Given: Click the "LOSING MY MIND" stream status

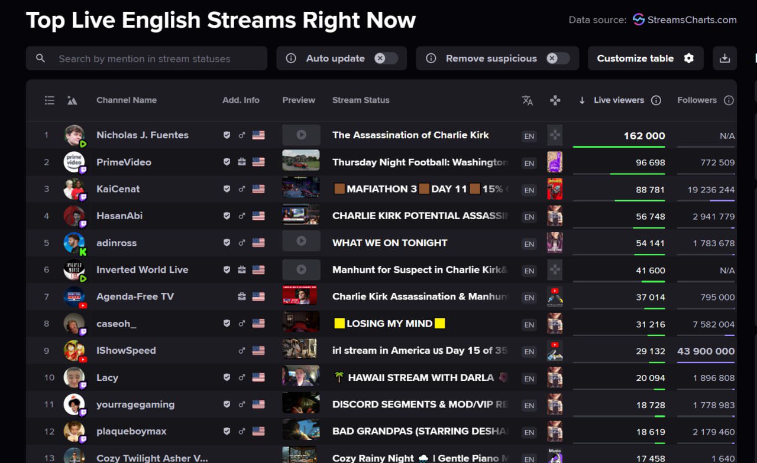Looking at the screenshot, I should pyautogui.click(x=389, y=324).
